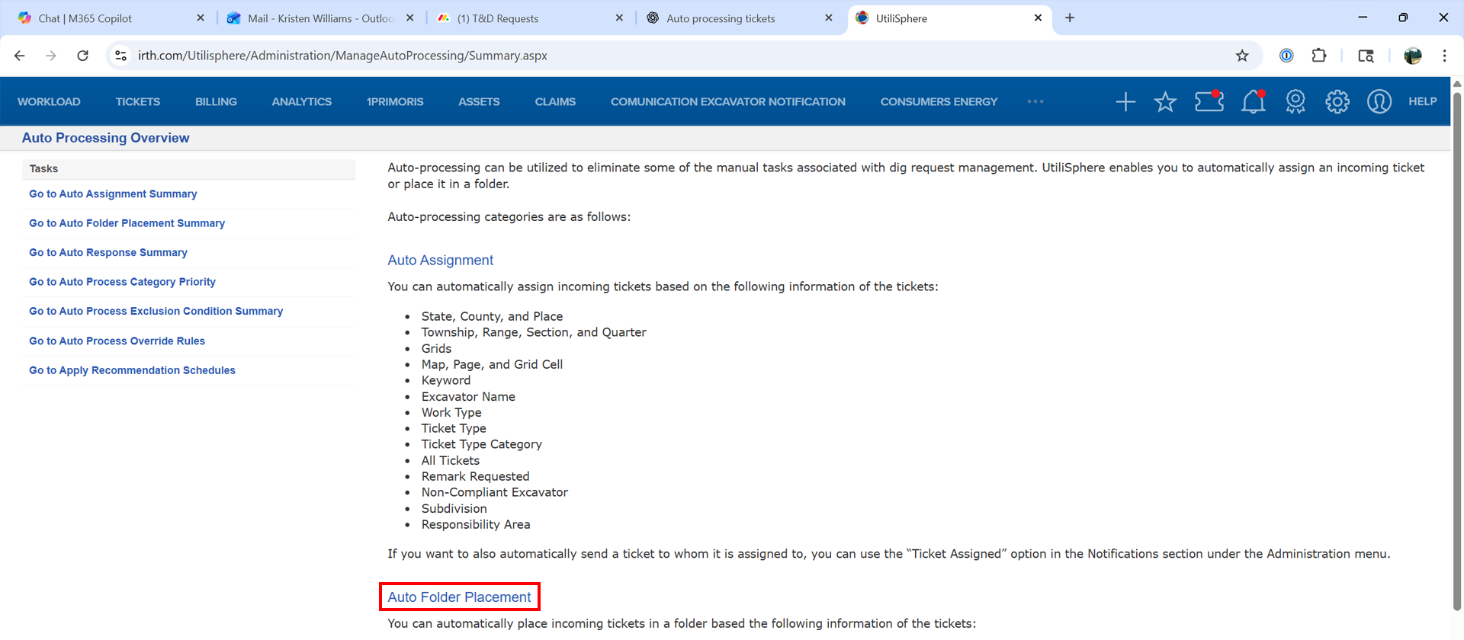Click the Auto Folder Placement heading link
Screen dimensions: 1464x640
point(459,597)
